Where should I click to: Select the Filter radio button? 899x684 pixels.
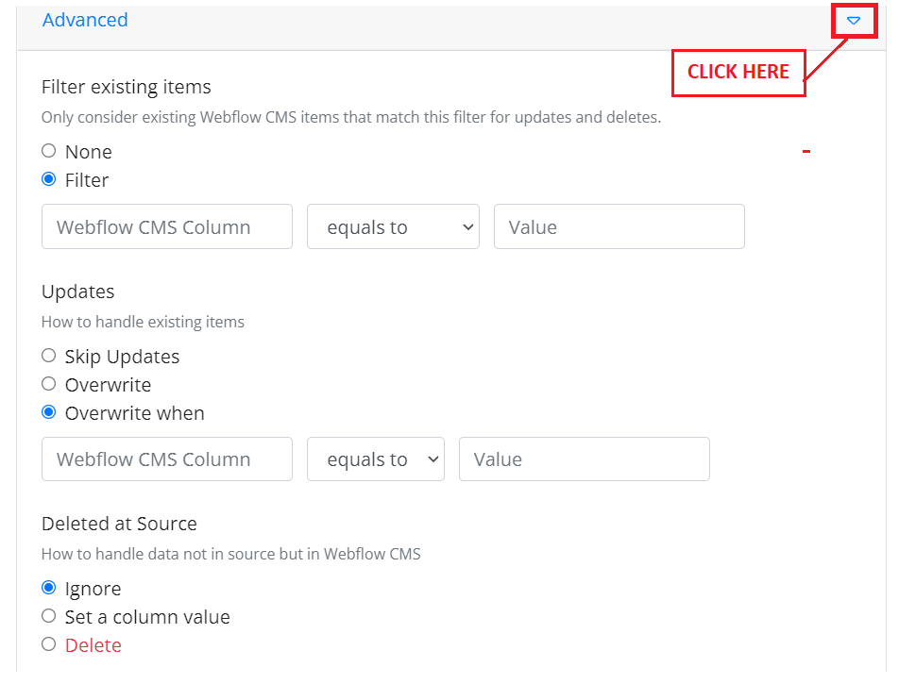pyautogui.click(x=49, y=179)
